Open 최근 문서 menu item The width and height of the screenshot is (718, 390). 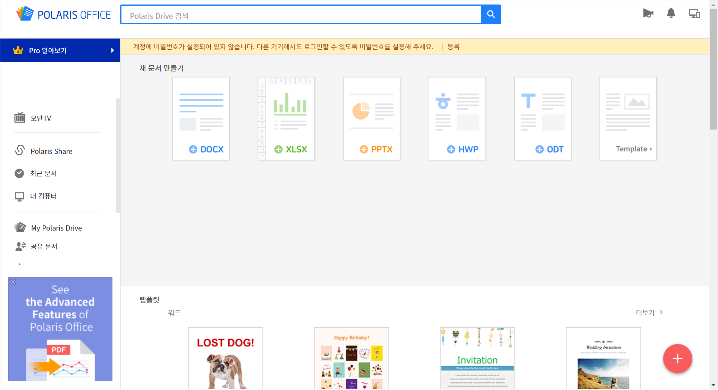point(43,173)
